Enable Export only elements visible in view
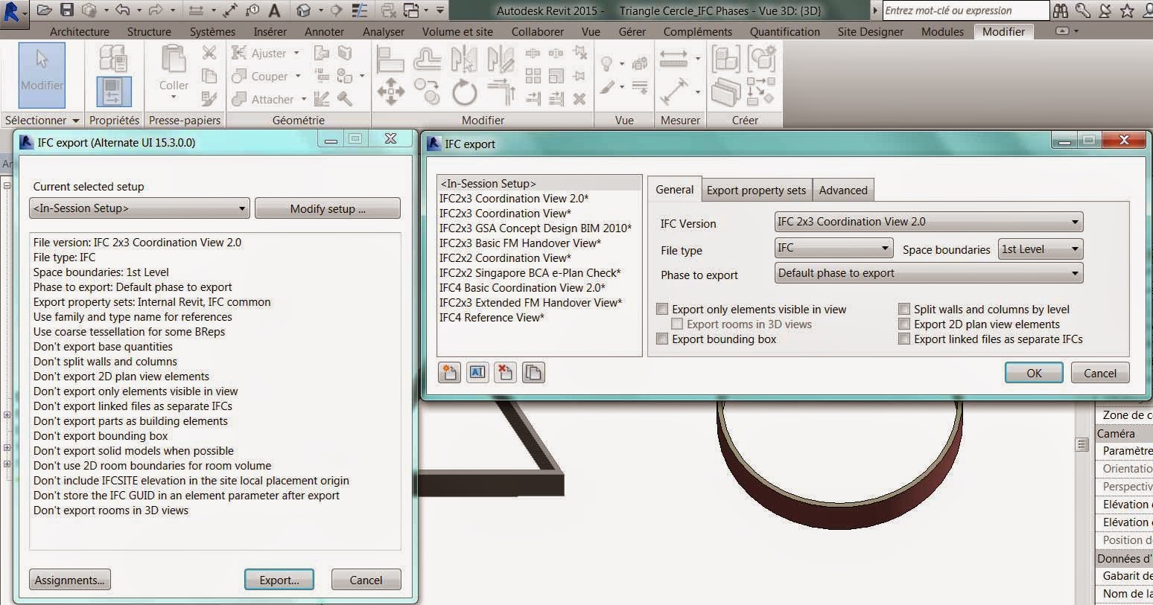Viewport: 1153px width, 605px height. pos(662,310)
